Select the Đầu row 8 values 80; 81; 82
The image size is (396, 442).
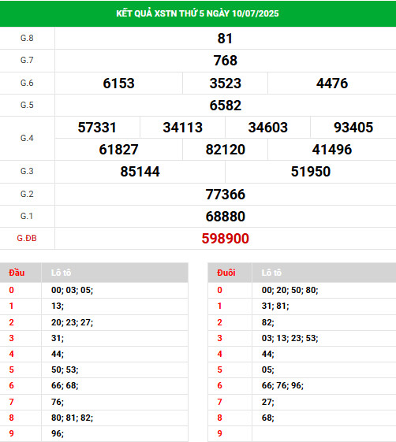[x=72, y=418]
